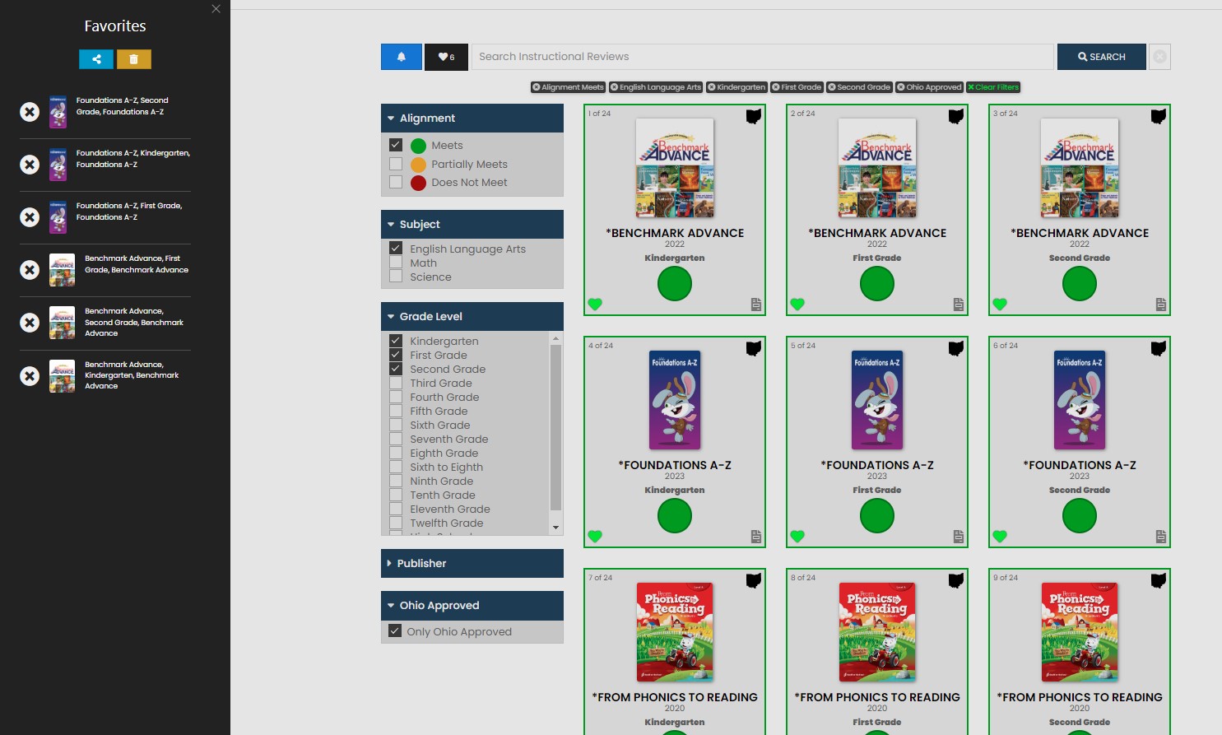Remove Benchmark Advance First Grade from favorites
1222x735 pixels.
click(30, 270)
